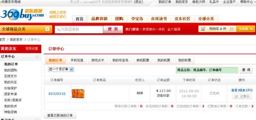Open order number 84328318
The image size is (256, 120).
click(57, 94)
